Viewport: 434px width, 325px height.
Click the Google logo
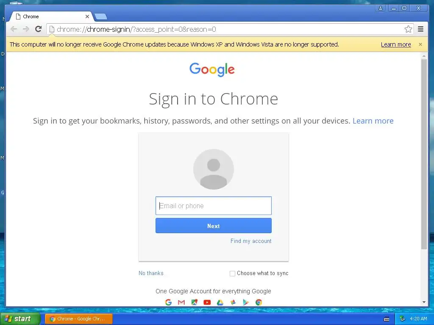[212, 69]
